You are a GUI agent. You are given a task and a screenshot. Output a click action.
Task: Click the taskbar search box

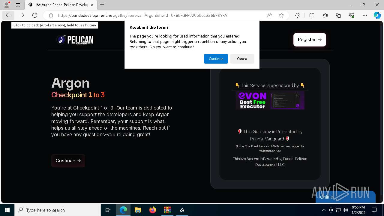coord(58,210)
